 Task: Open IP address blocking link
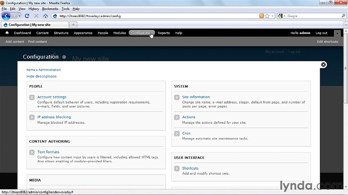(x=54, y=117)
